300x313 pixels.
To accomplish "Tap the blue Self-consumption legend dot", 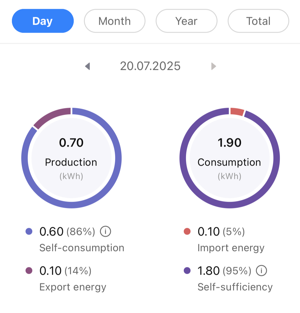I will [x=29, y=231].
